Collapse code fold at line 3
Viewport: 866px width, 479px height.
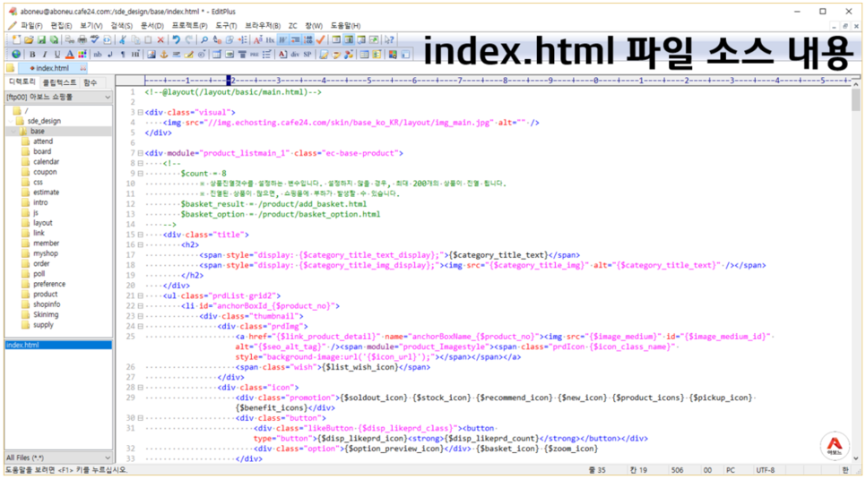(140, 113)
